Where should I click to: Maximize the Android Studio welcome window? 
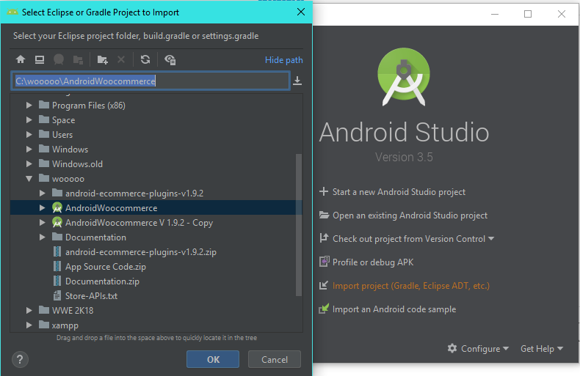[x=528, y=14]
